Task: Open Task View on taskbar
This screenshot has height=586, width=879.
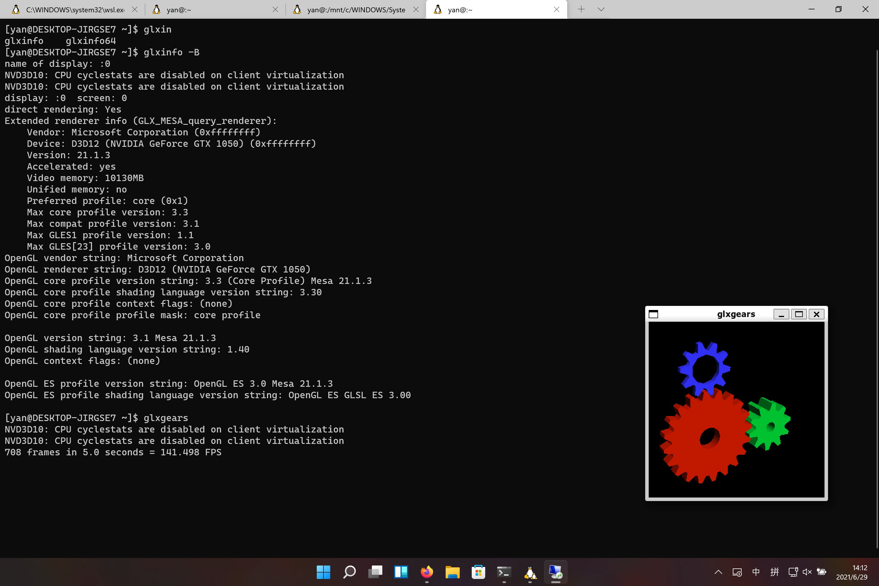Action: point(375,572)
